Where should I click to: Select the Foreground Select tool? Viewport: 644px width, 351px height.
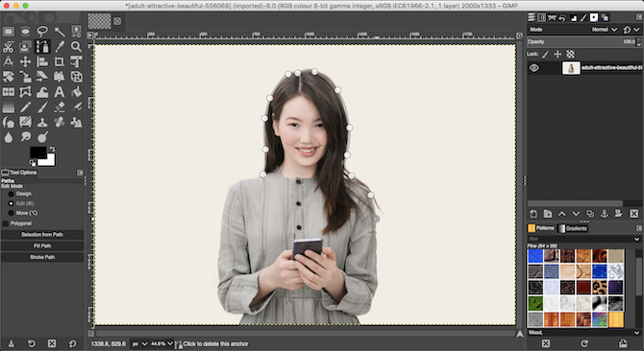click(x=25, y=46)
